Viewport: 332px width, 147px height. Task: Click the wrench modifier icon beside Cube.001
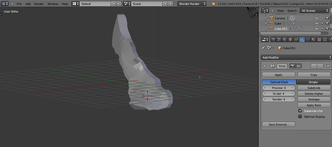coord(300,28)
